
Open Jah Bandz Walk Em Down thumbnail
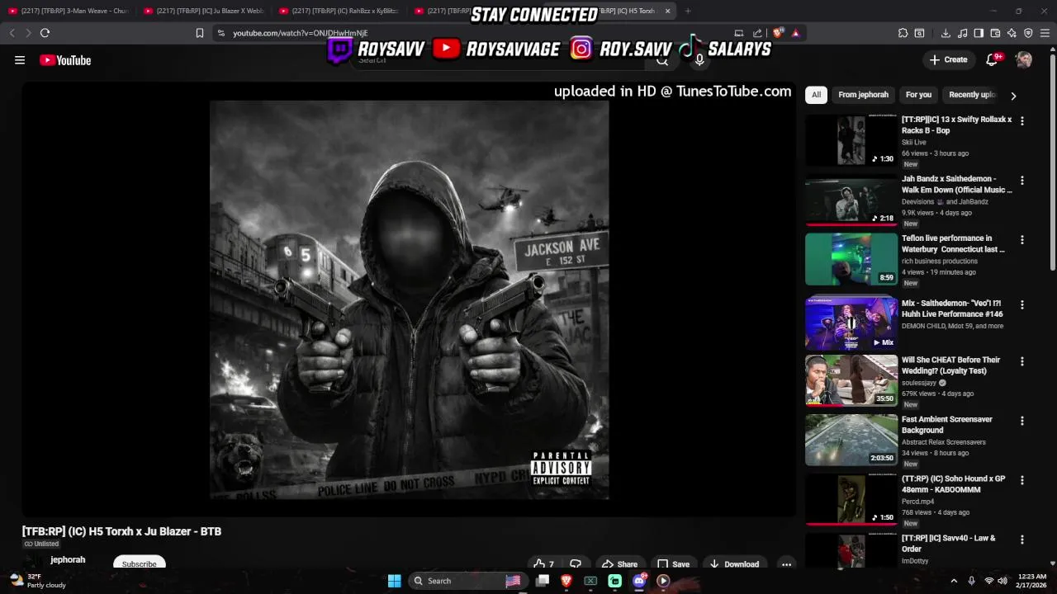851,200
